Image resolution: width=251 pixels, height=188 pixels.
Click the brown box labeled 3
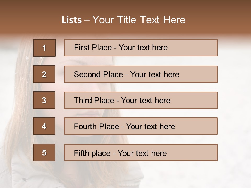click(44, 100)
